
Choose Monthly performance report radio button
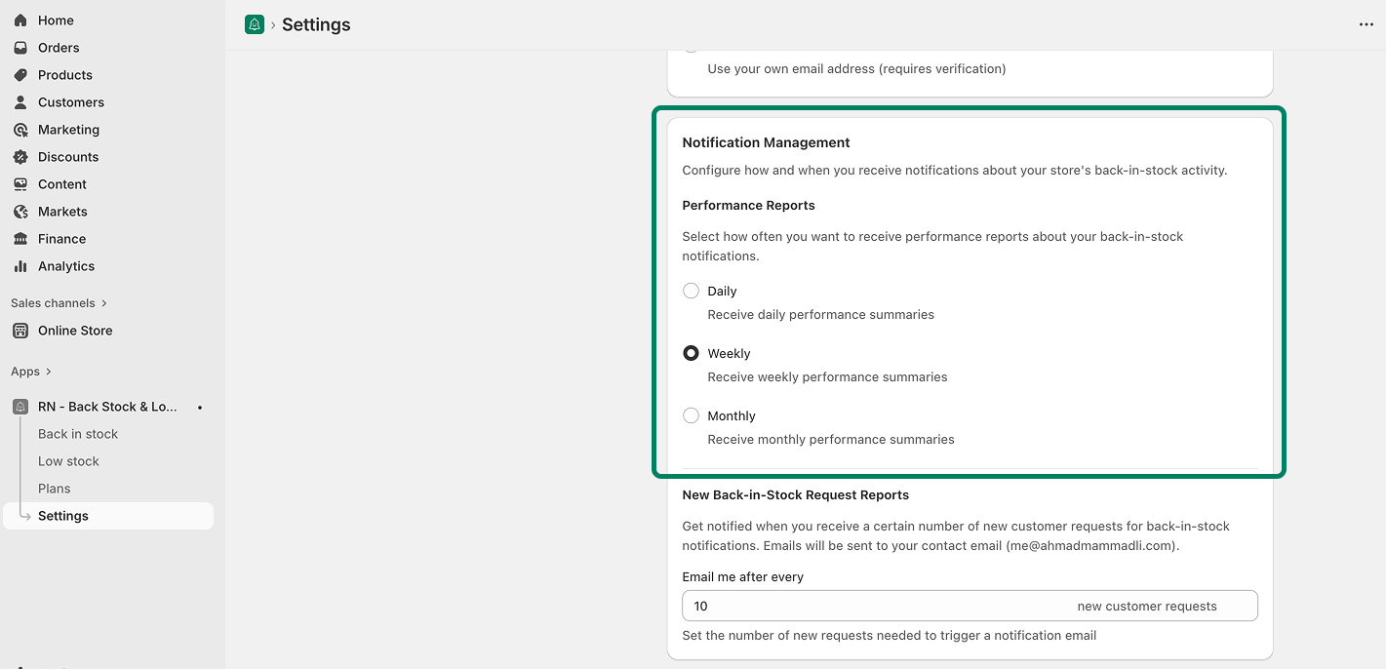[691, 415]
